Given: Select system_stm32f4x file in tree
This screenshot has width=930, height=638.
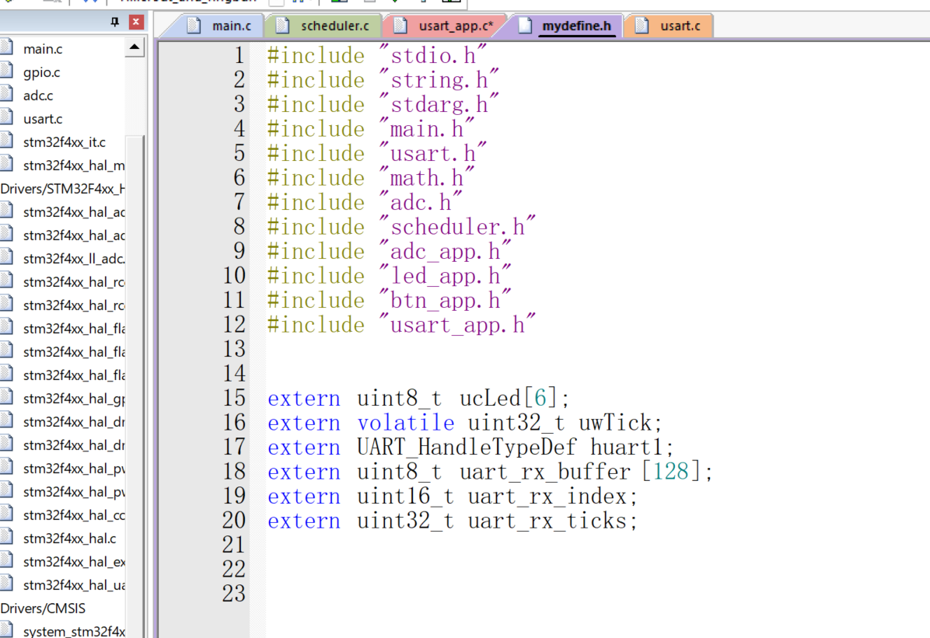Looking at the screenshot, I should 74,632.
